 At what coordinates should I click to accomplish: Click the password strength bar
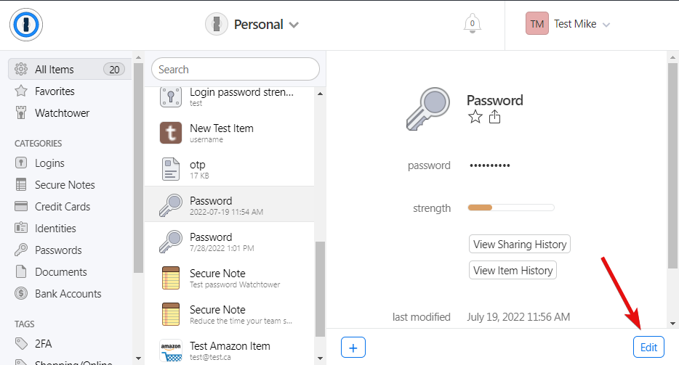coord(511,208)
